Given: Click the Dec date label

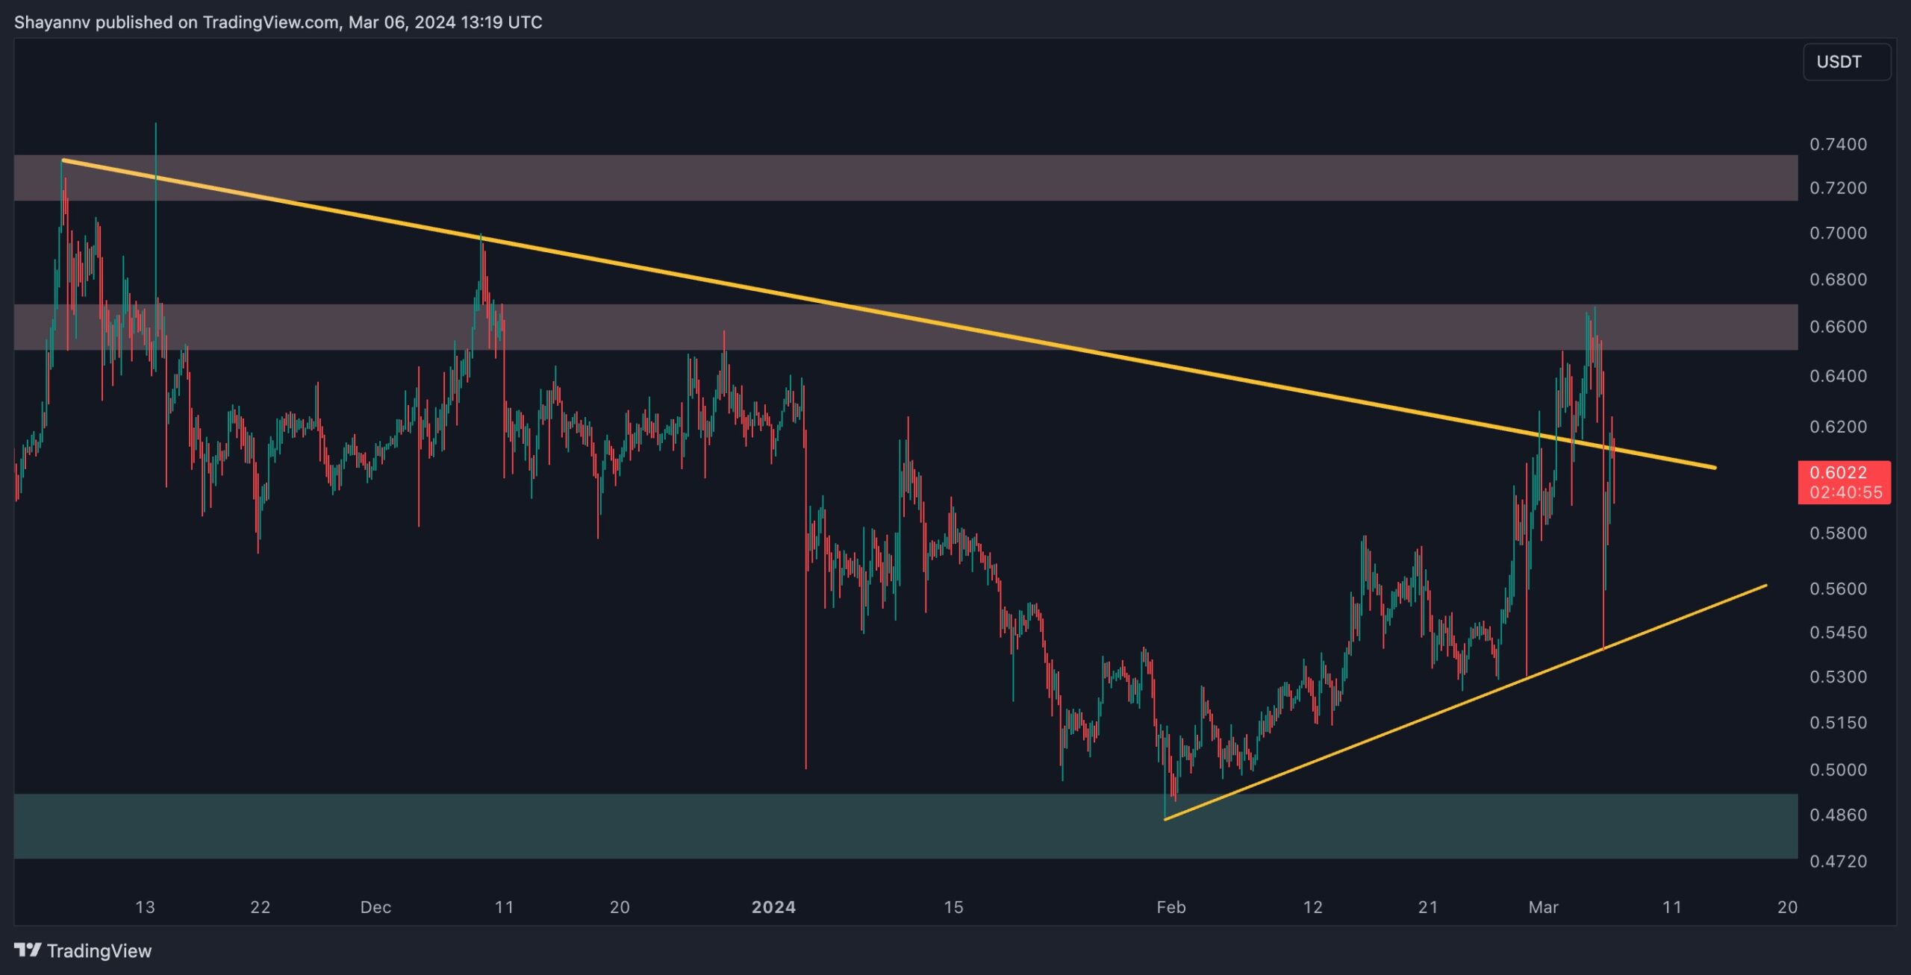Looking at the screenshot, I should pos(375,907).
